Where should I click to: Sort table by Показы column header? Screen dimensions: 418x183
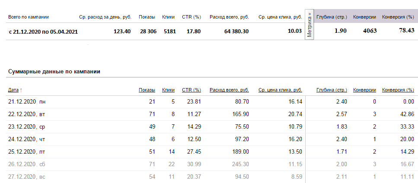pyautogui.click(x=147, y=90)
